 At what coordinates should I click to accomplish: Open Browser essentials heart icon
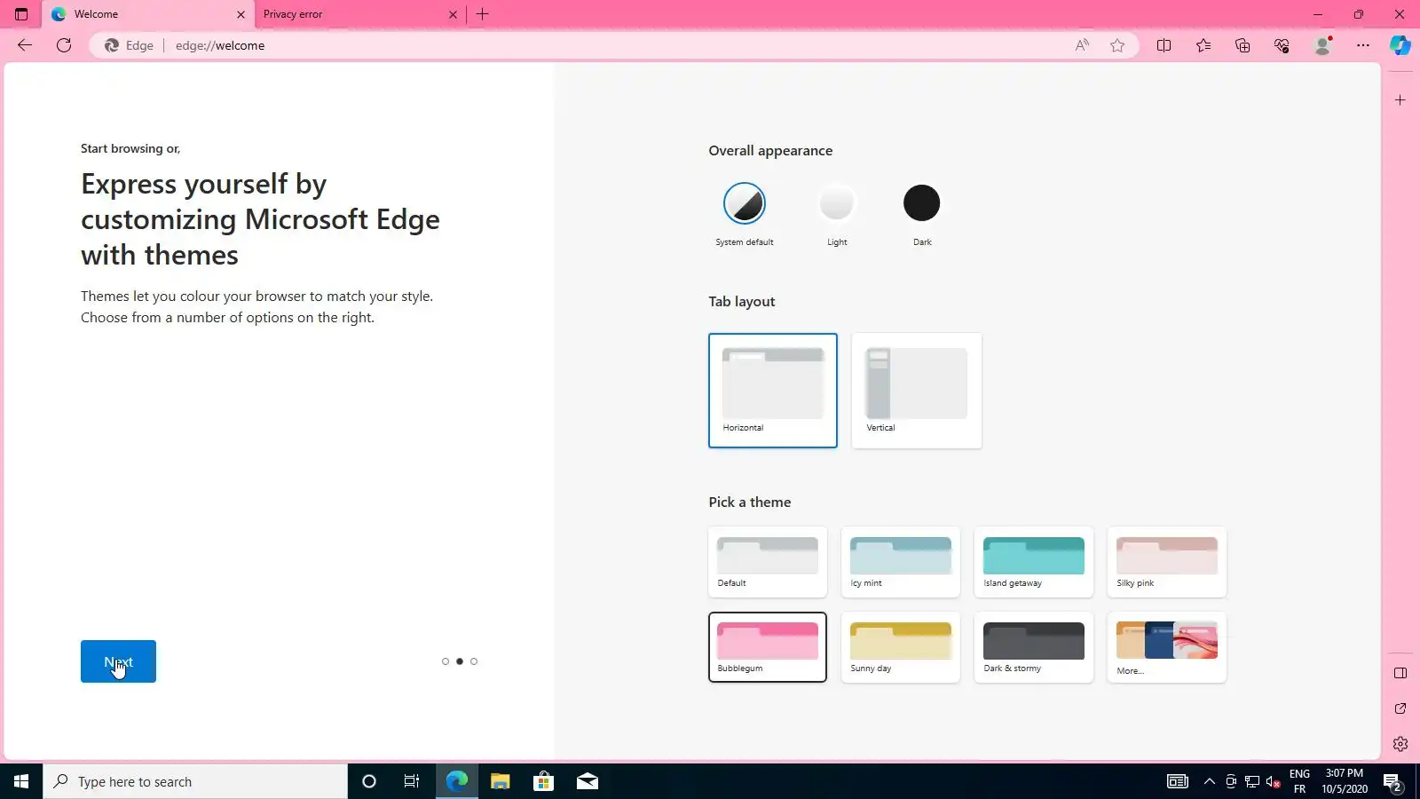[x=1282, y=45]
